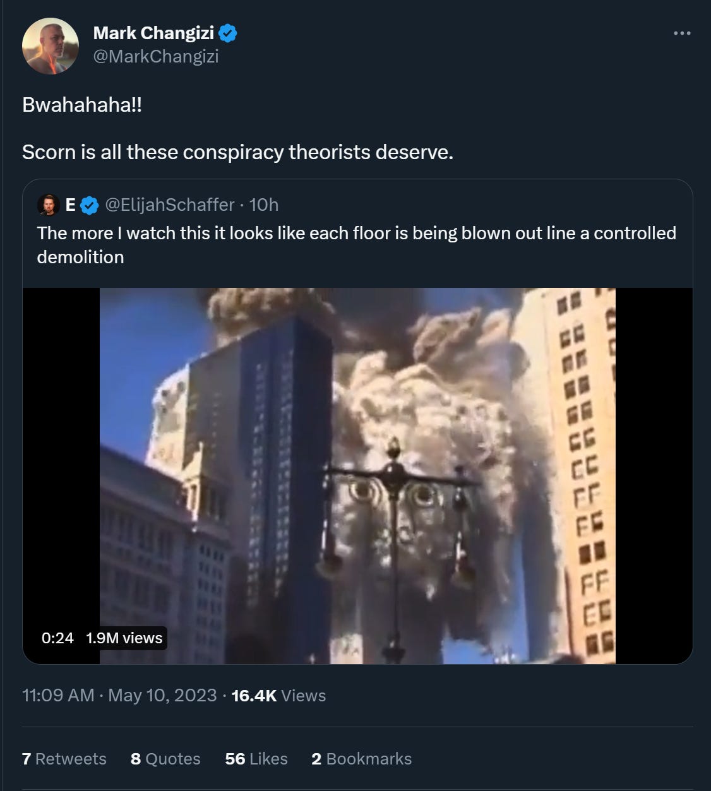
Task: Click Elijah Schaffer's small profile avatar
Action: (x=48, y=205)
